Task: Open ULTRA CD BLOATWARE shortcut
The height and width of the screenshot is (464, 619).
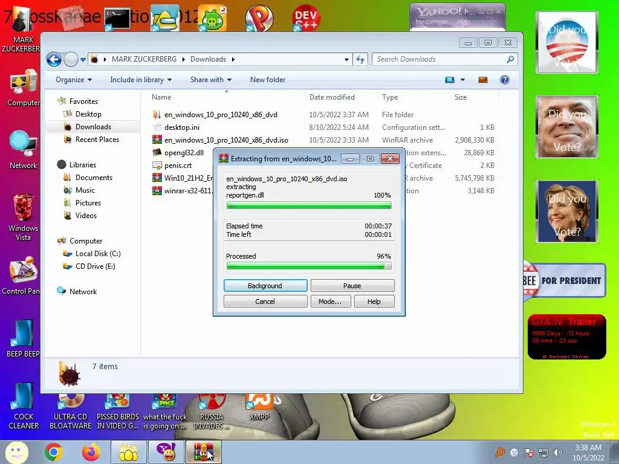Action: click(70, 412)
